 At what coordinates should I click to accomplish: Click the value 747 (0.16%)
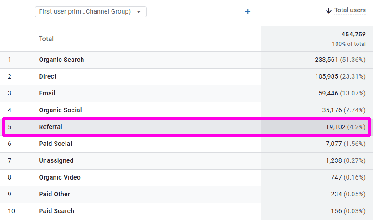pyautogui.click(x=348, y=178)
